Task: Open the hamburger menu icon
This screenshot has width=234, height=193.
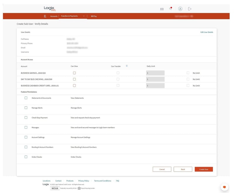Action: point(45,16)
